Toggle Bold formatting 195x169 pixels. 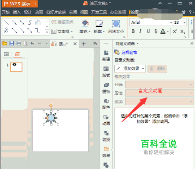[133, 31]
